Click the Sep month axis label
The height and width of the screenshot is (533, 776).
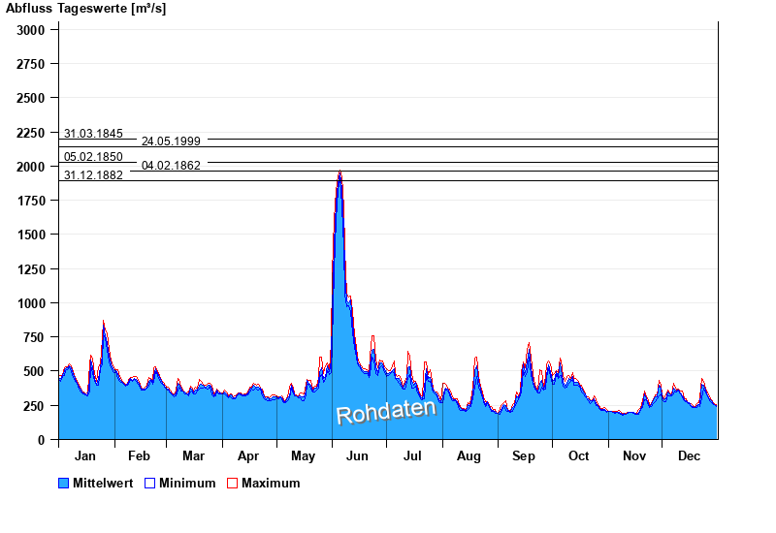pos(524,456)
